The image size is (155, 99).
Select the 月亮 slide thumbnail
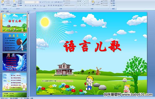[15, 62]
